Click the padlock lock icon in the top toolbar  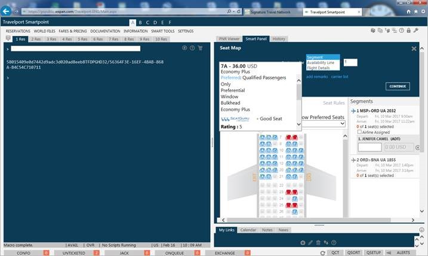pos(409,31)
